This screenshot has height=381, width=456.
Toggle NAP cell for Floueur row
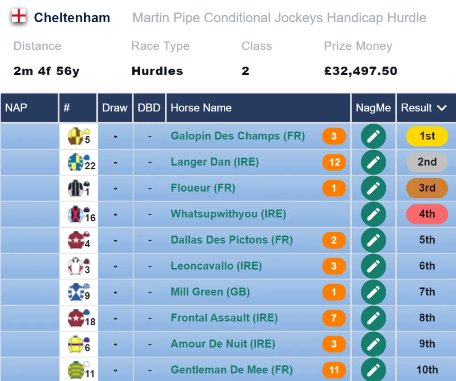[x=30, y=188]
